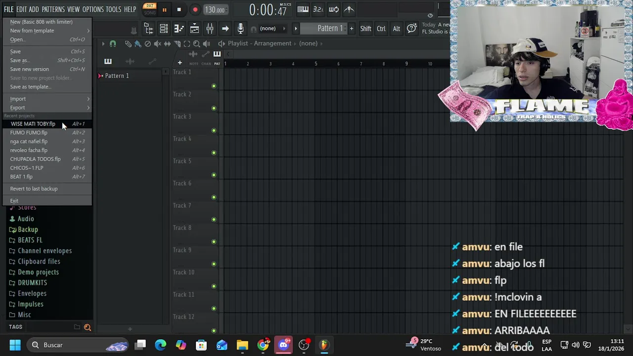Mute Track 11 with its green light
Viewport: 633px width, 356px height.
(x=214, y=309)
